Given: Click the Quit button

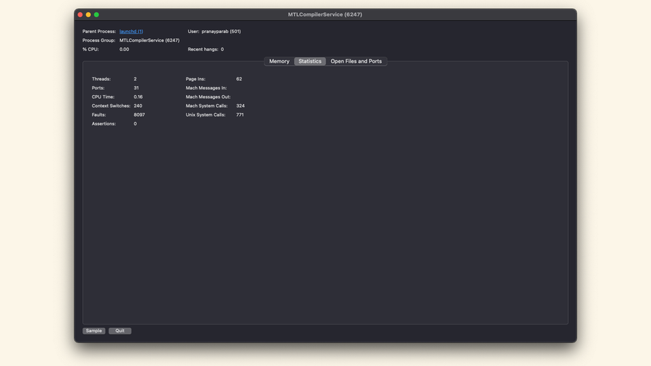Looking at the screenshot, I should pyautogui.click(x=120, y=331).
